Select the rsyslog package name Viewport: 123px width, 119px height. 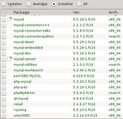coord(20,110)
